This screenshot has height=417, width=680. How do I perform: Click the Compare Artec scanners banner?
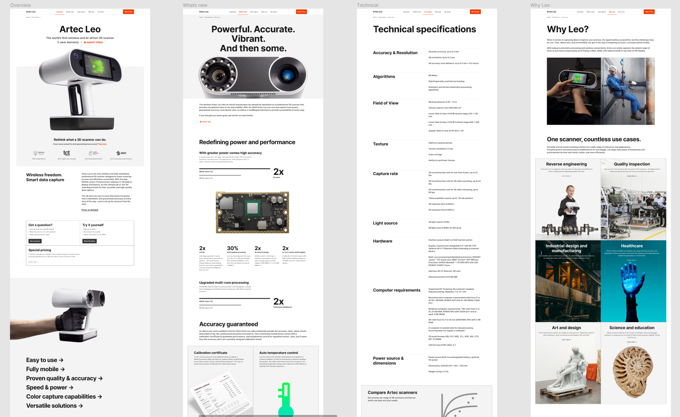point(427,401)
